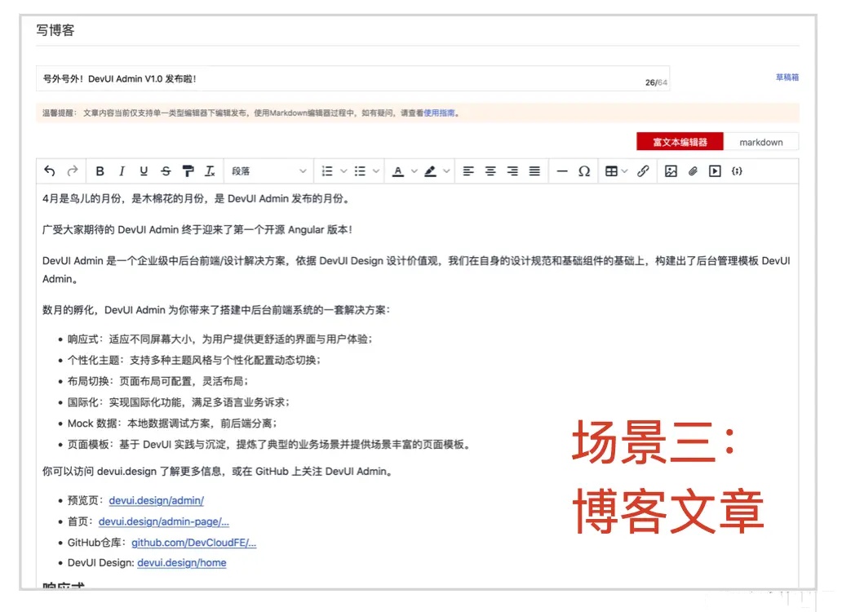Expand the table insert dropdown
The image size is (842, 612).
(x=624, y=171)
